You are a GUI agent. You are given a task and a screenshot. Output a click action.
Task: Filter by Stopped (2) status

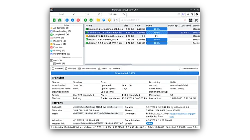click(60, 44)
